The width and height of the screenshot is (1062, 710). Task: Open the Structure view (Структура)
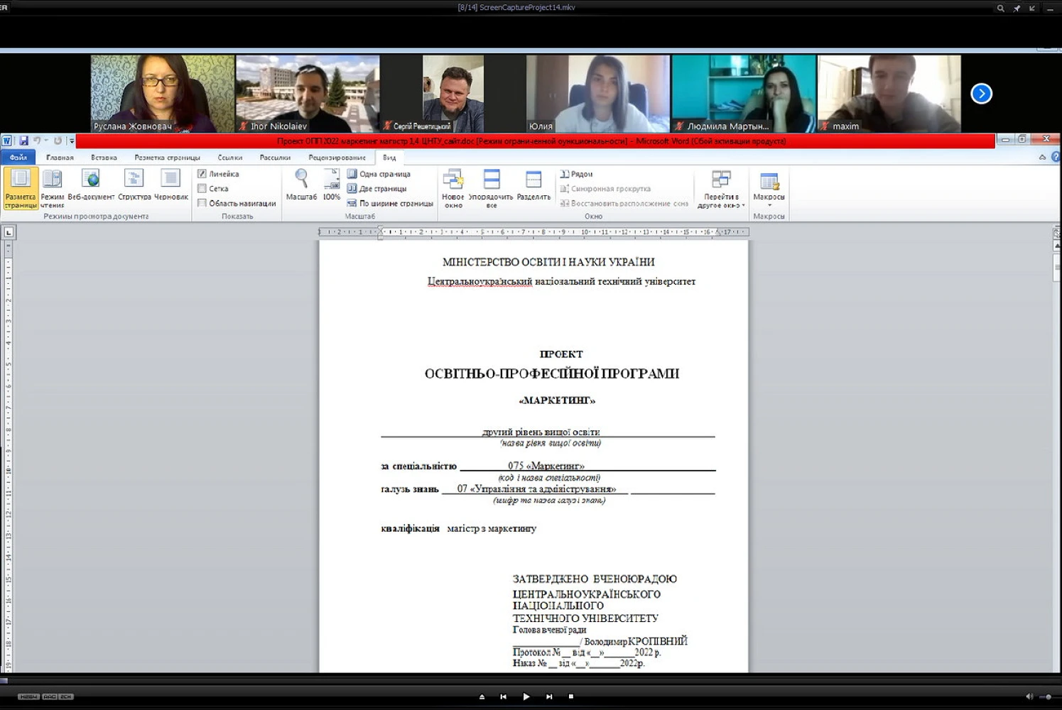click(134, 185)
